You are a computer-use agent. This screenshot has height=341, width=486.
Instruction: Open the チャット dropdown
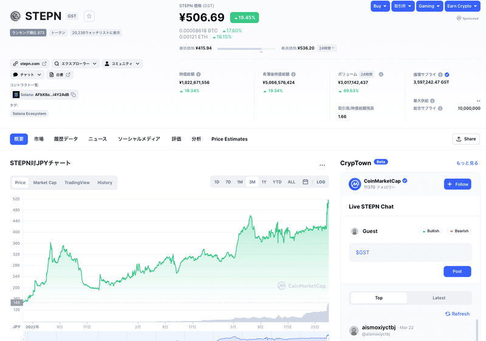pyautogui.click(x=27, y=75)
